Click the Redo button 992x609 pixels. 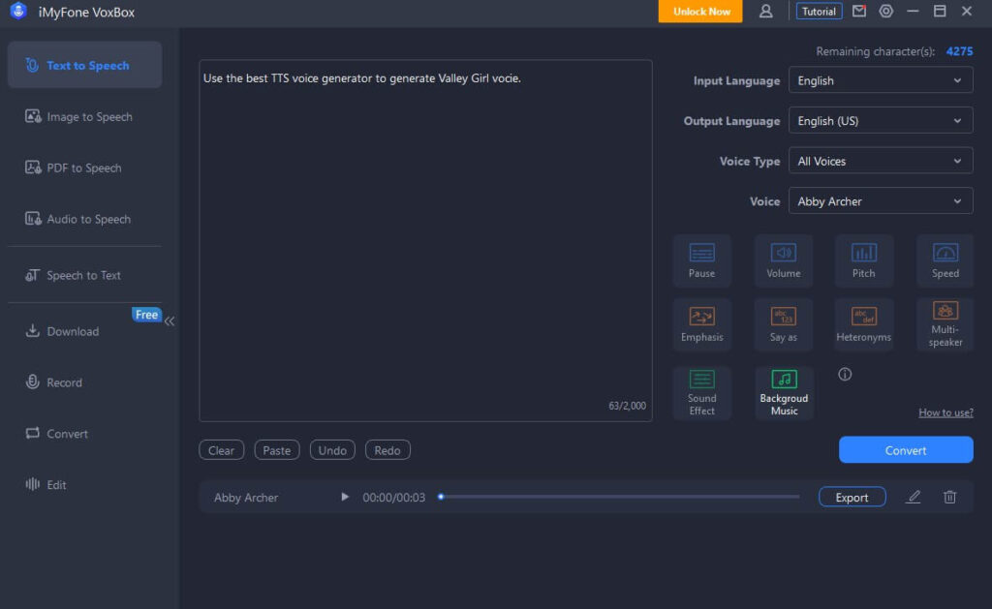coord(387,450)
